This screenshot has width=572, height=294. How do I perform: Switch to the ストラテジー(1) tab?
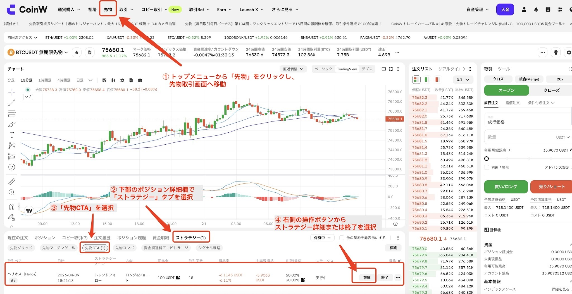click(191, 238)
